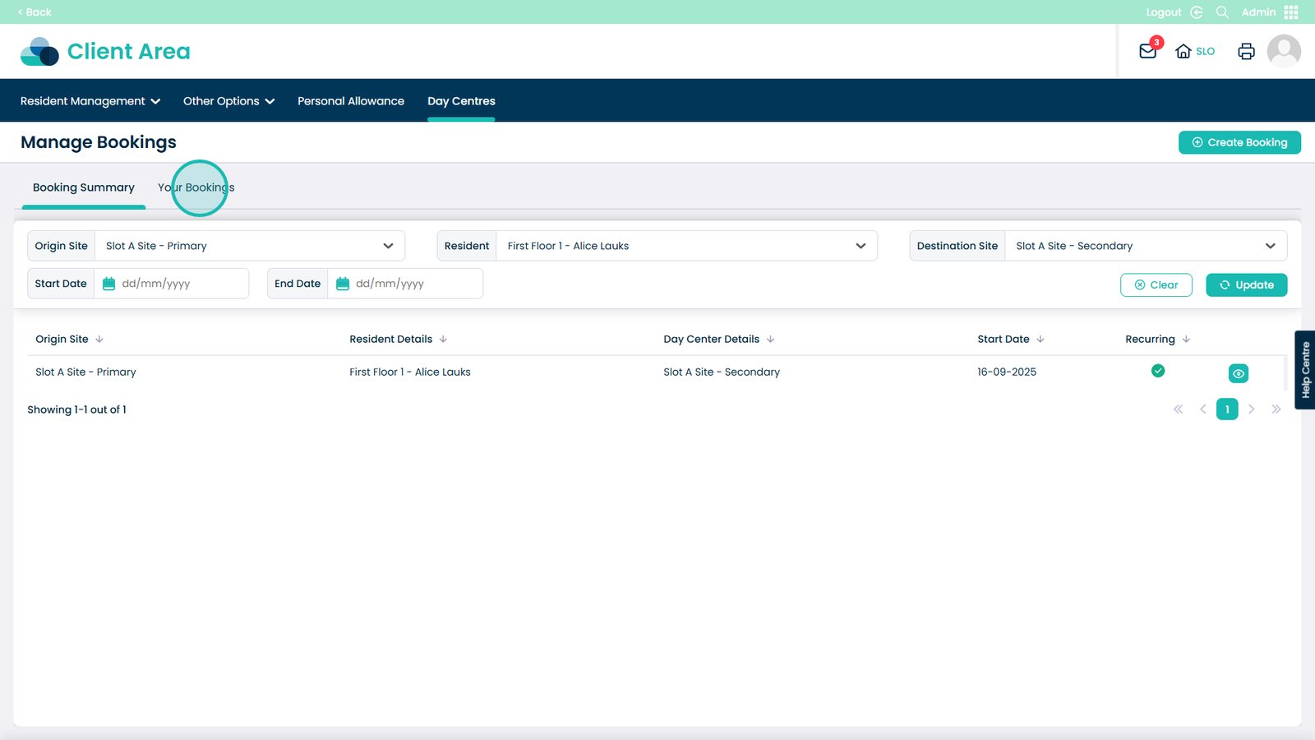The image size is (1315, 740).
Task: Expand the Destination Site dropdown
Action: click(1270, 246)
